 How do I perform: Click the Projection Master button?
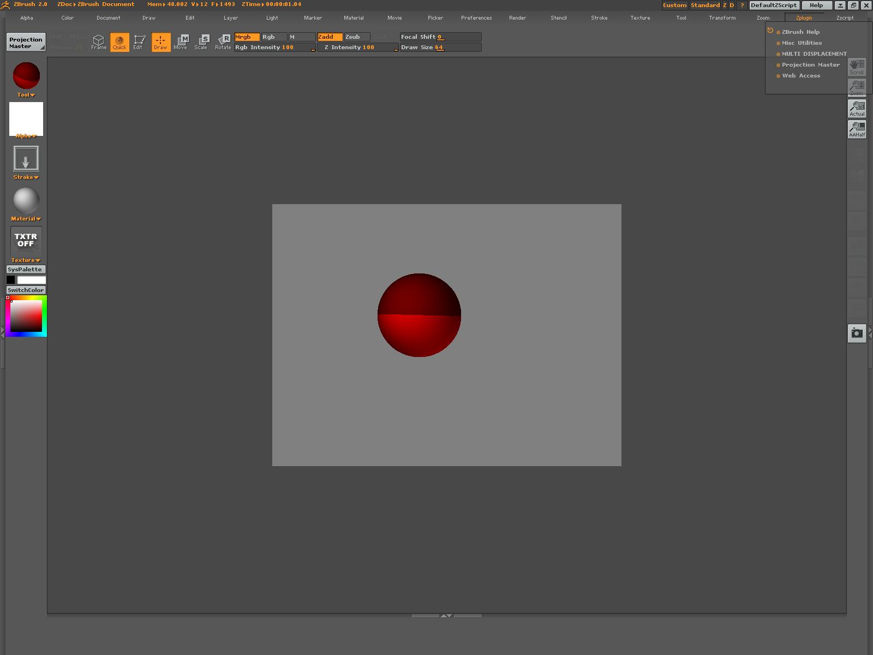pyautogui.click(x=26, y=43)
